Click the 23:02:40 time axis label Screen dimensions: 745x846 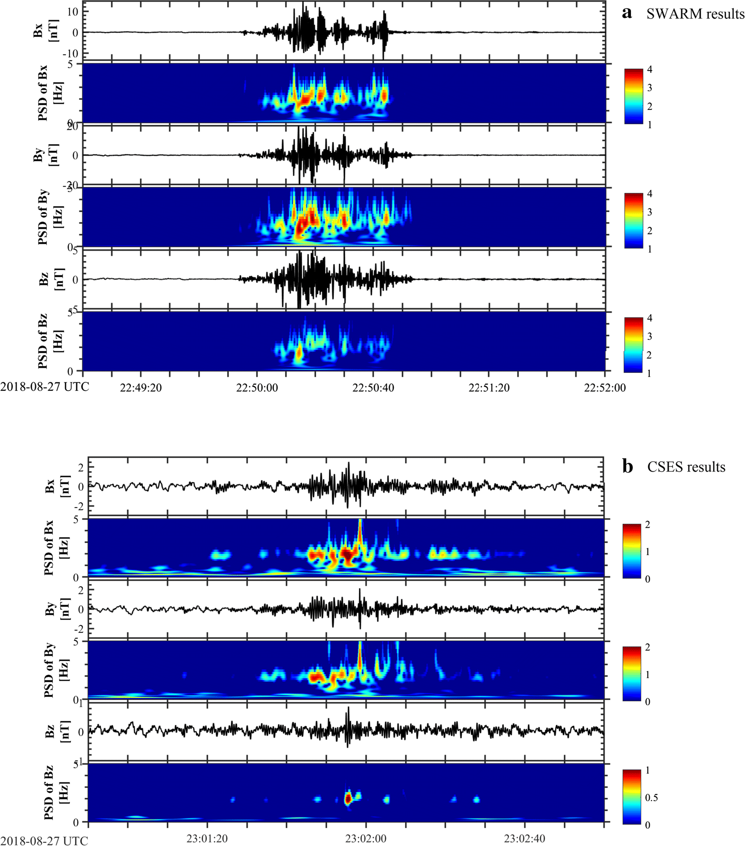click(x=524, y=839)
